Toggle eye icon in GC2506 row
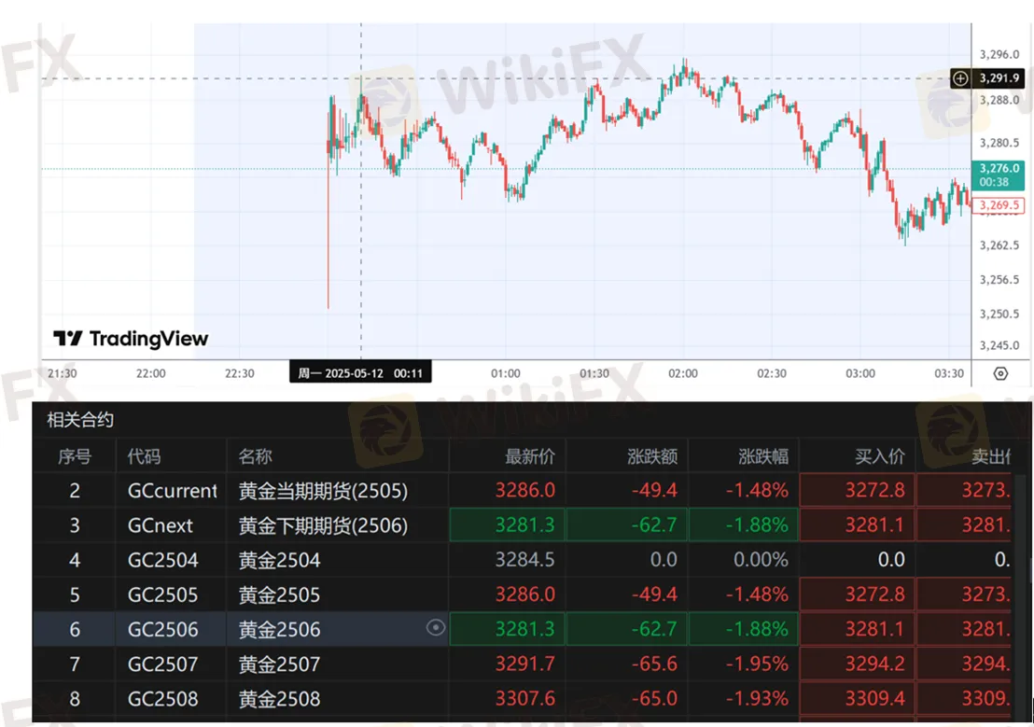The width and height of the screenshot is (1034, 727). point(435,628)
